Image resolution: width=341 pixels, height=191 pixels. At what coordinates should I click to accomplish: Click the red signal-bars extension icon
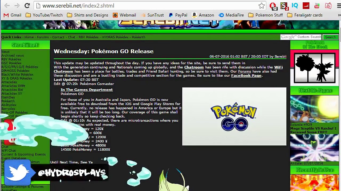306,6
